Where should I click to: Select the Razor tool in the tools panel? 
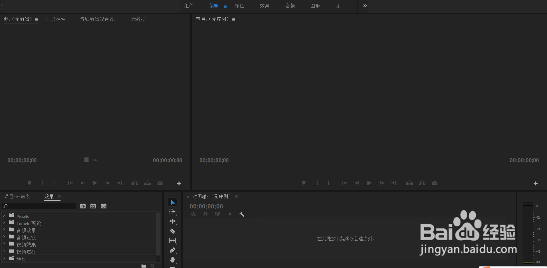172,231
